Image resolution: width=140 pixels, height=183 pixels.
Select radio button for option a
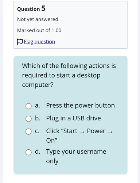(28, 106)
